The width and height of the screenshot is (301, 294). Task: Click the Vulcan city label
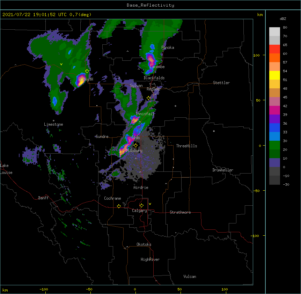coord(190,277)
